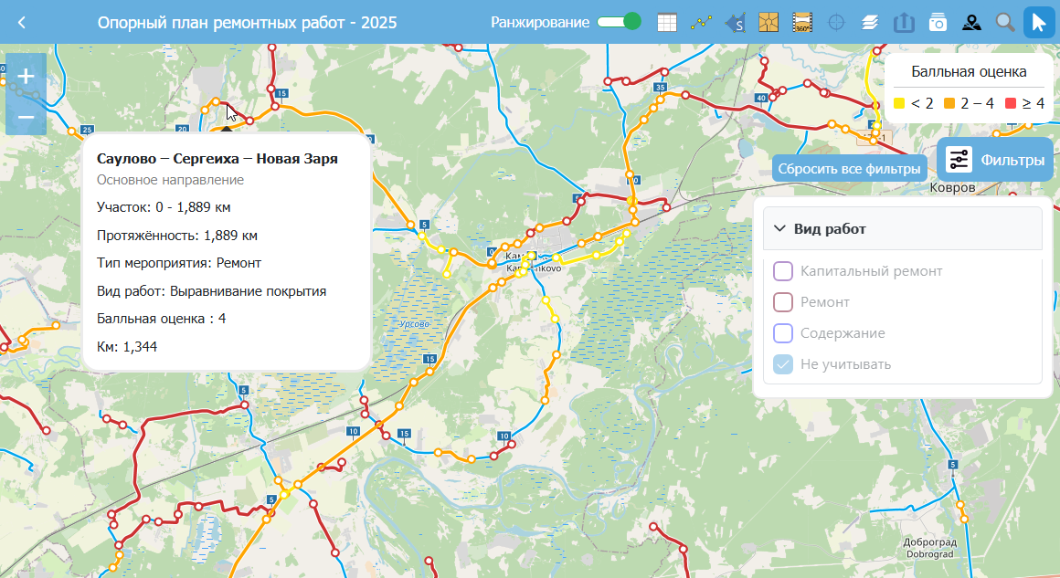
Task: Click the map pin marker icon
Action: [x=971, y=23]
